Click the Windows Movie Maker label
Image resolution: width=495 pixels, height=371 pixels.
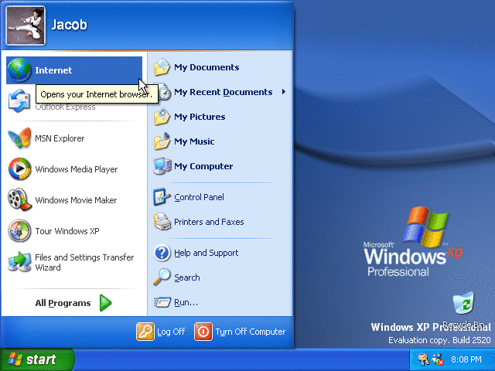[x=76, y=200]
